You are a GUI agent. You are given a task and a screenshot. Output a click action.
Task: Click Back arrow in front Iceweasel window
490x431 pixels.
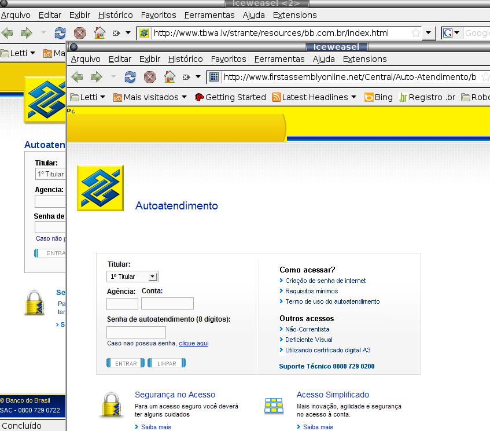pyautogui.click(x=77, y=77)
